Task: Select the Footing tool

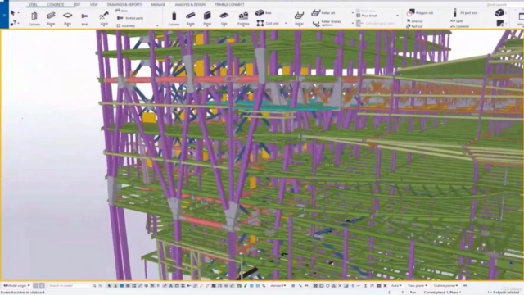Action: [x=243, y=18]
